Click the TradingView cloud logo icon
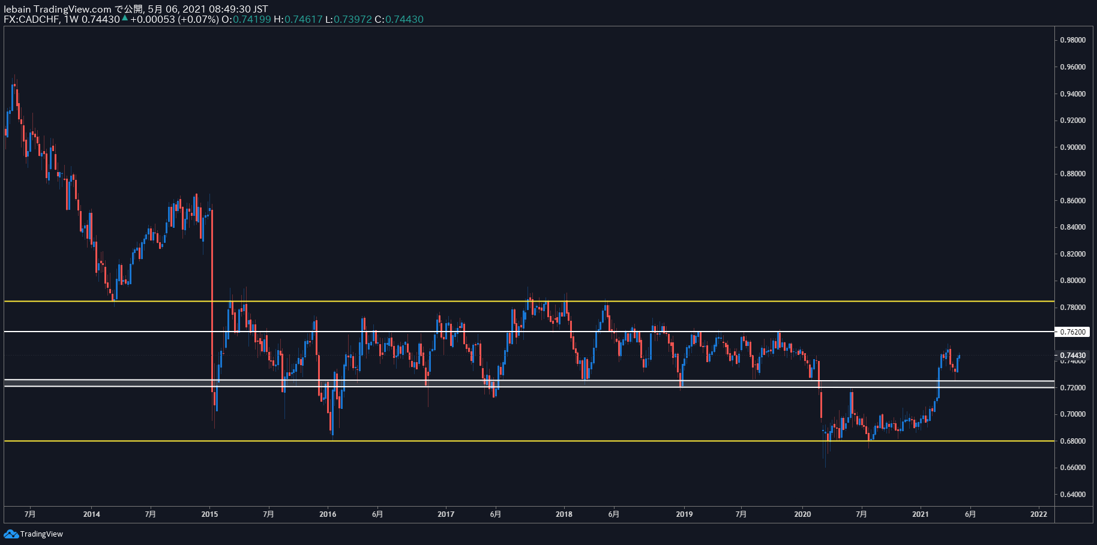1097x545 pixels. (11, 534)
